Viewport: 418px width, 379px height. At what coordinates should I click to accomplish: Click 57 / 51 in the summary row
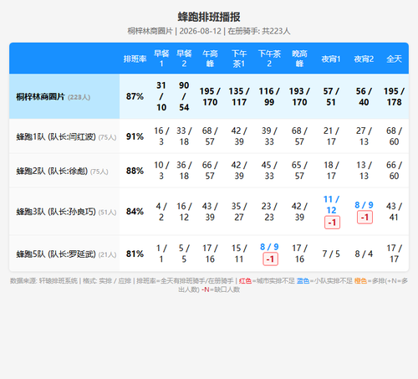coord(331,96)
